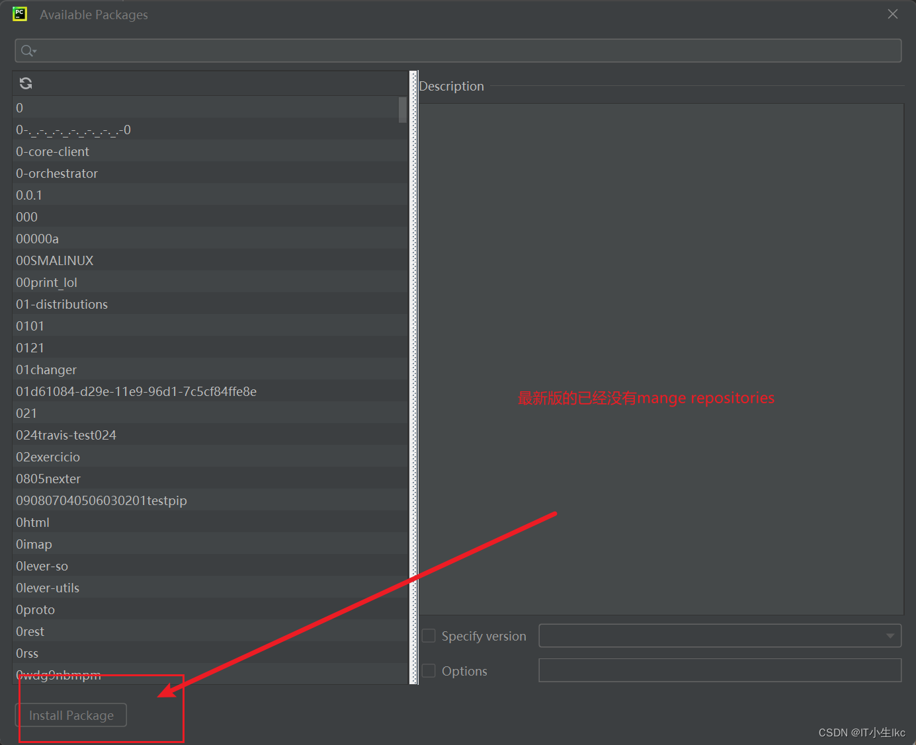Screen dimensions: 916x745
Task: Select the 0lever-utils package
Action: (47, 588)
